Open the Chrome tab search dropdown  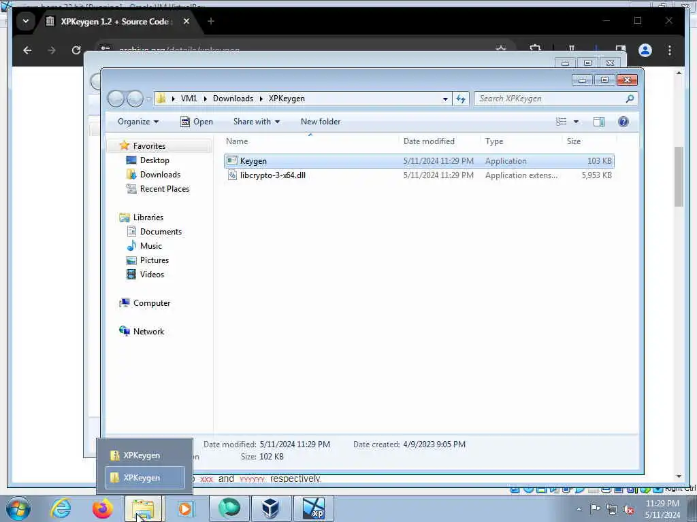coord(25,21)
